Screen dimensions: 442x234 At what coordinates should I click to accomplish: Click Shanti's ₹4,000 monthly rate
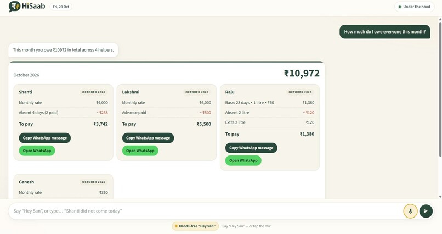(102, 103)
